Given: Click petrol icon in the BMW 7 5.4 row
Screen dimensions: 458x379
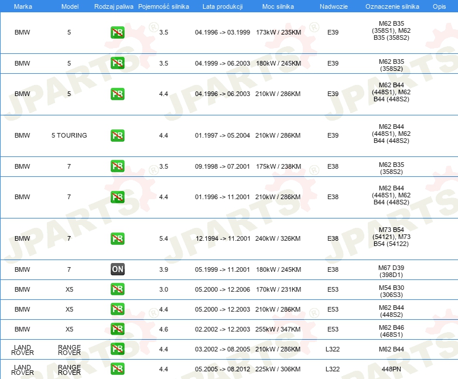Looking at the screenshot, I should (x=118, y=238).
